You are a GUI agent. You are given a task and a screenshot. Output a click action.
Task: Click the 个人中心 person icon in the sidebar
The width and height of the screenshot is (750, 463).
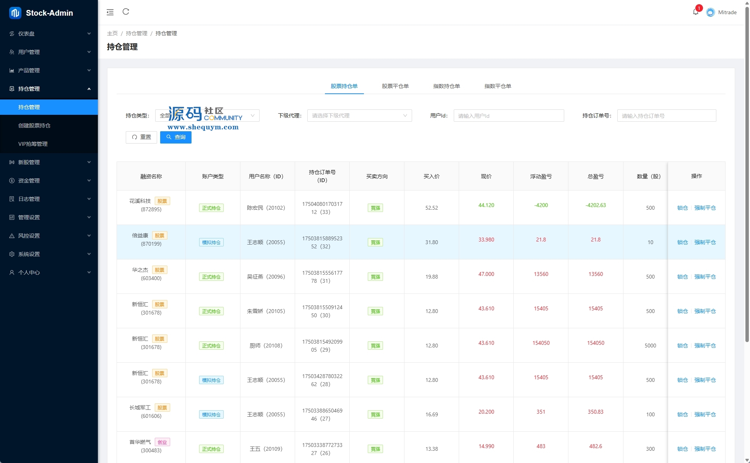tap(12, 272)
